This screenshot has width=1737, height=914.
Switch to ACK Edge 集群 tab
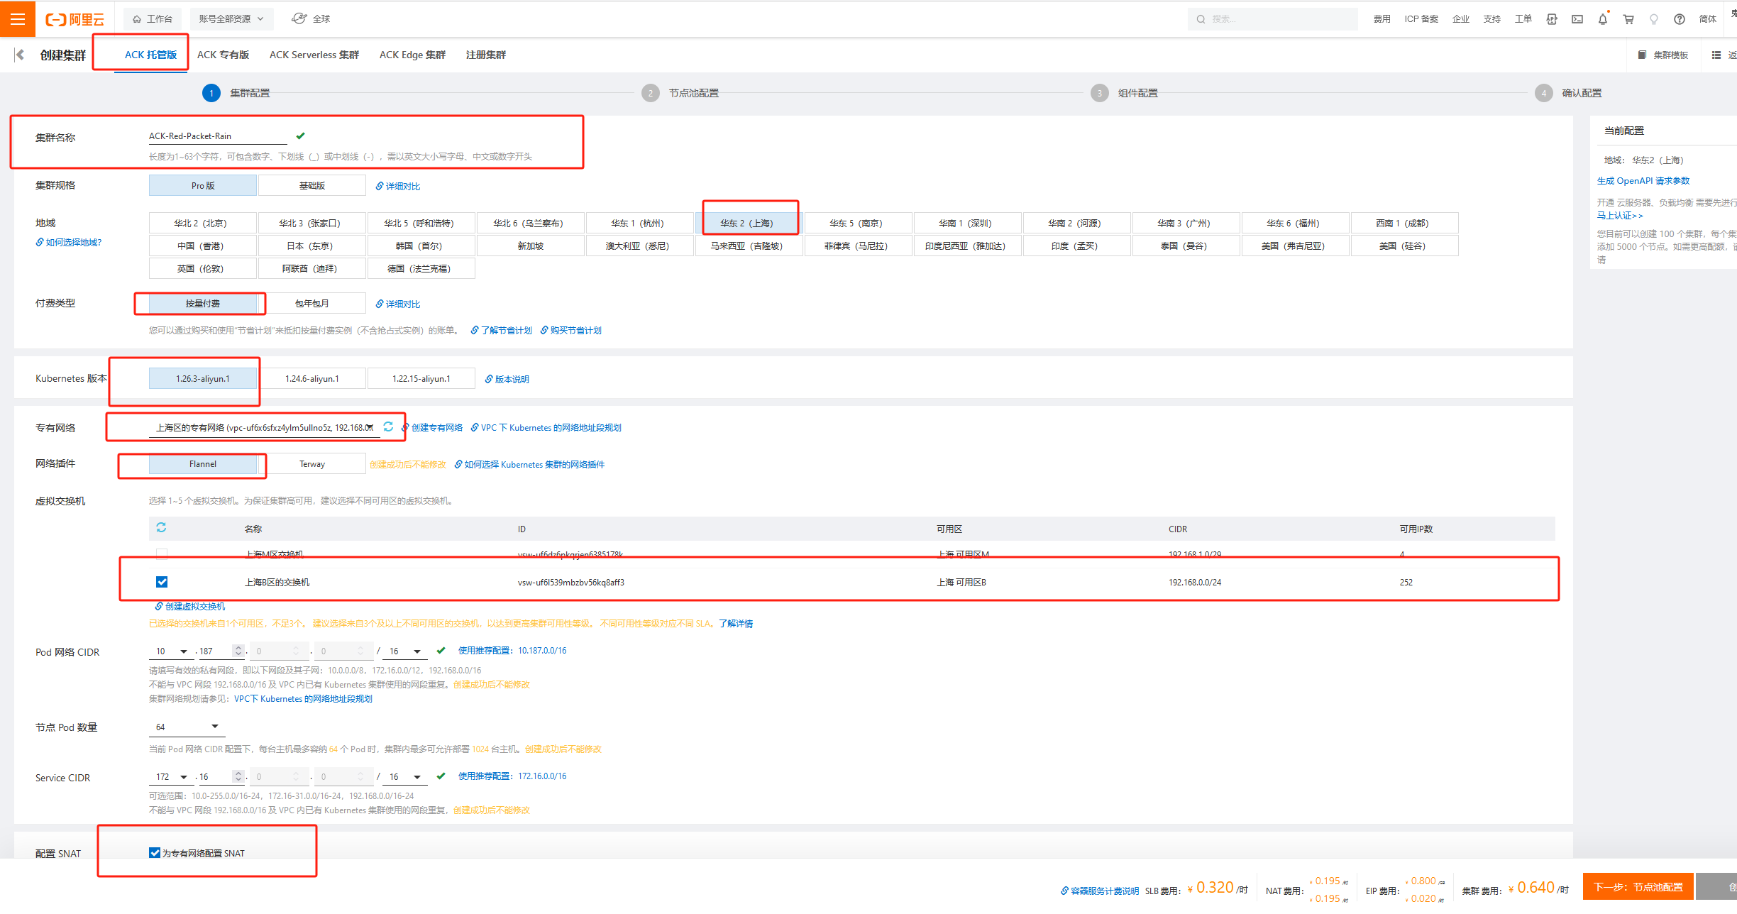click(412, 55)
